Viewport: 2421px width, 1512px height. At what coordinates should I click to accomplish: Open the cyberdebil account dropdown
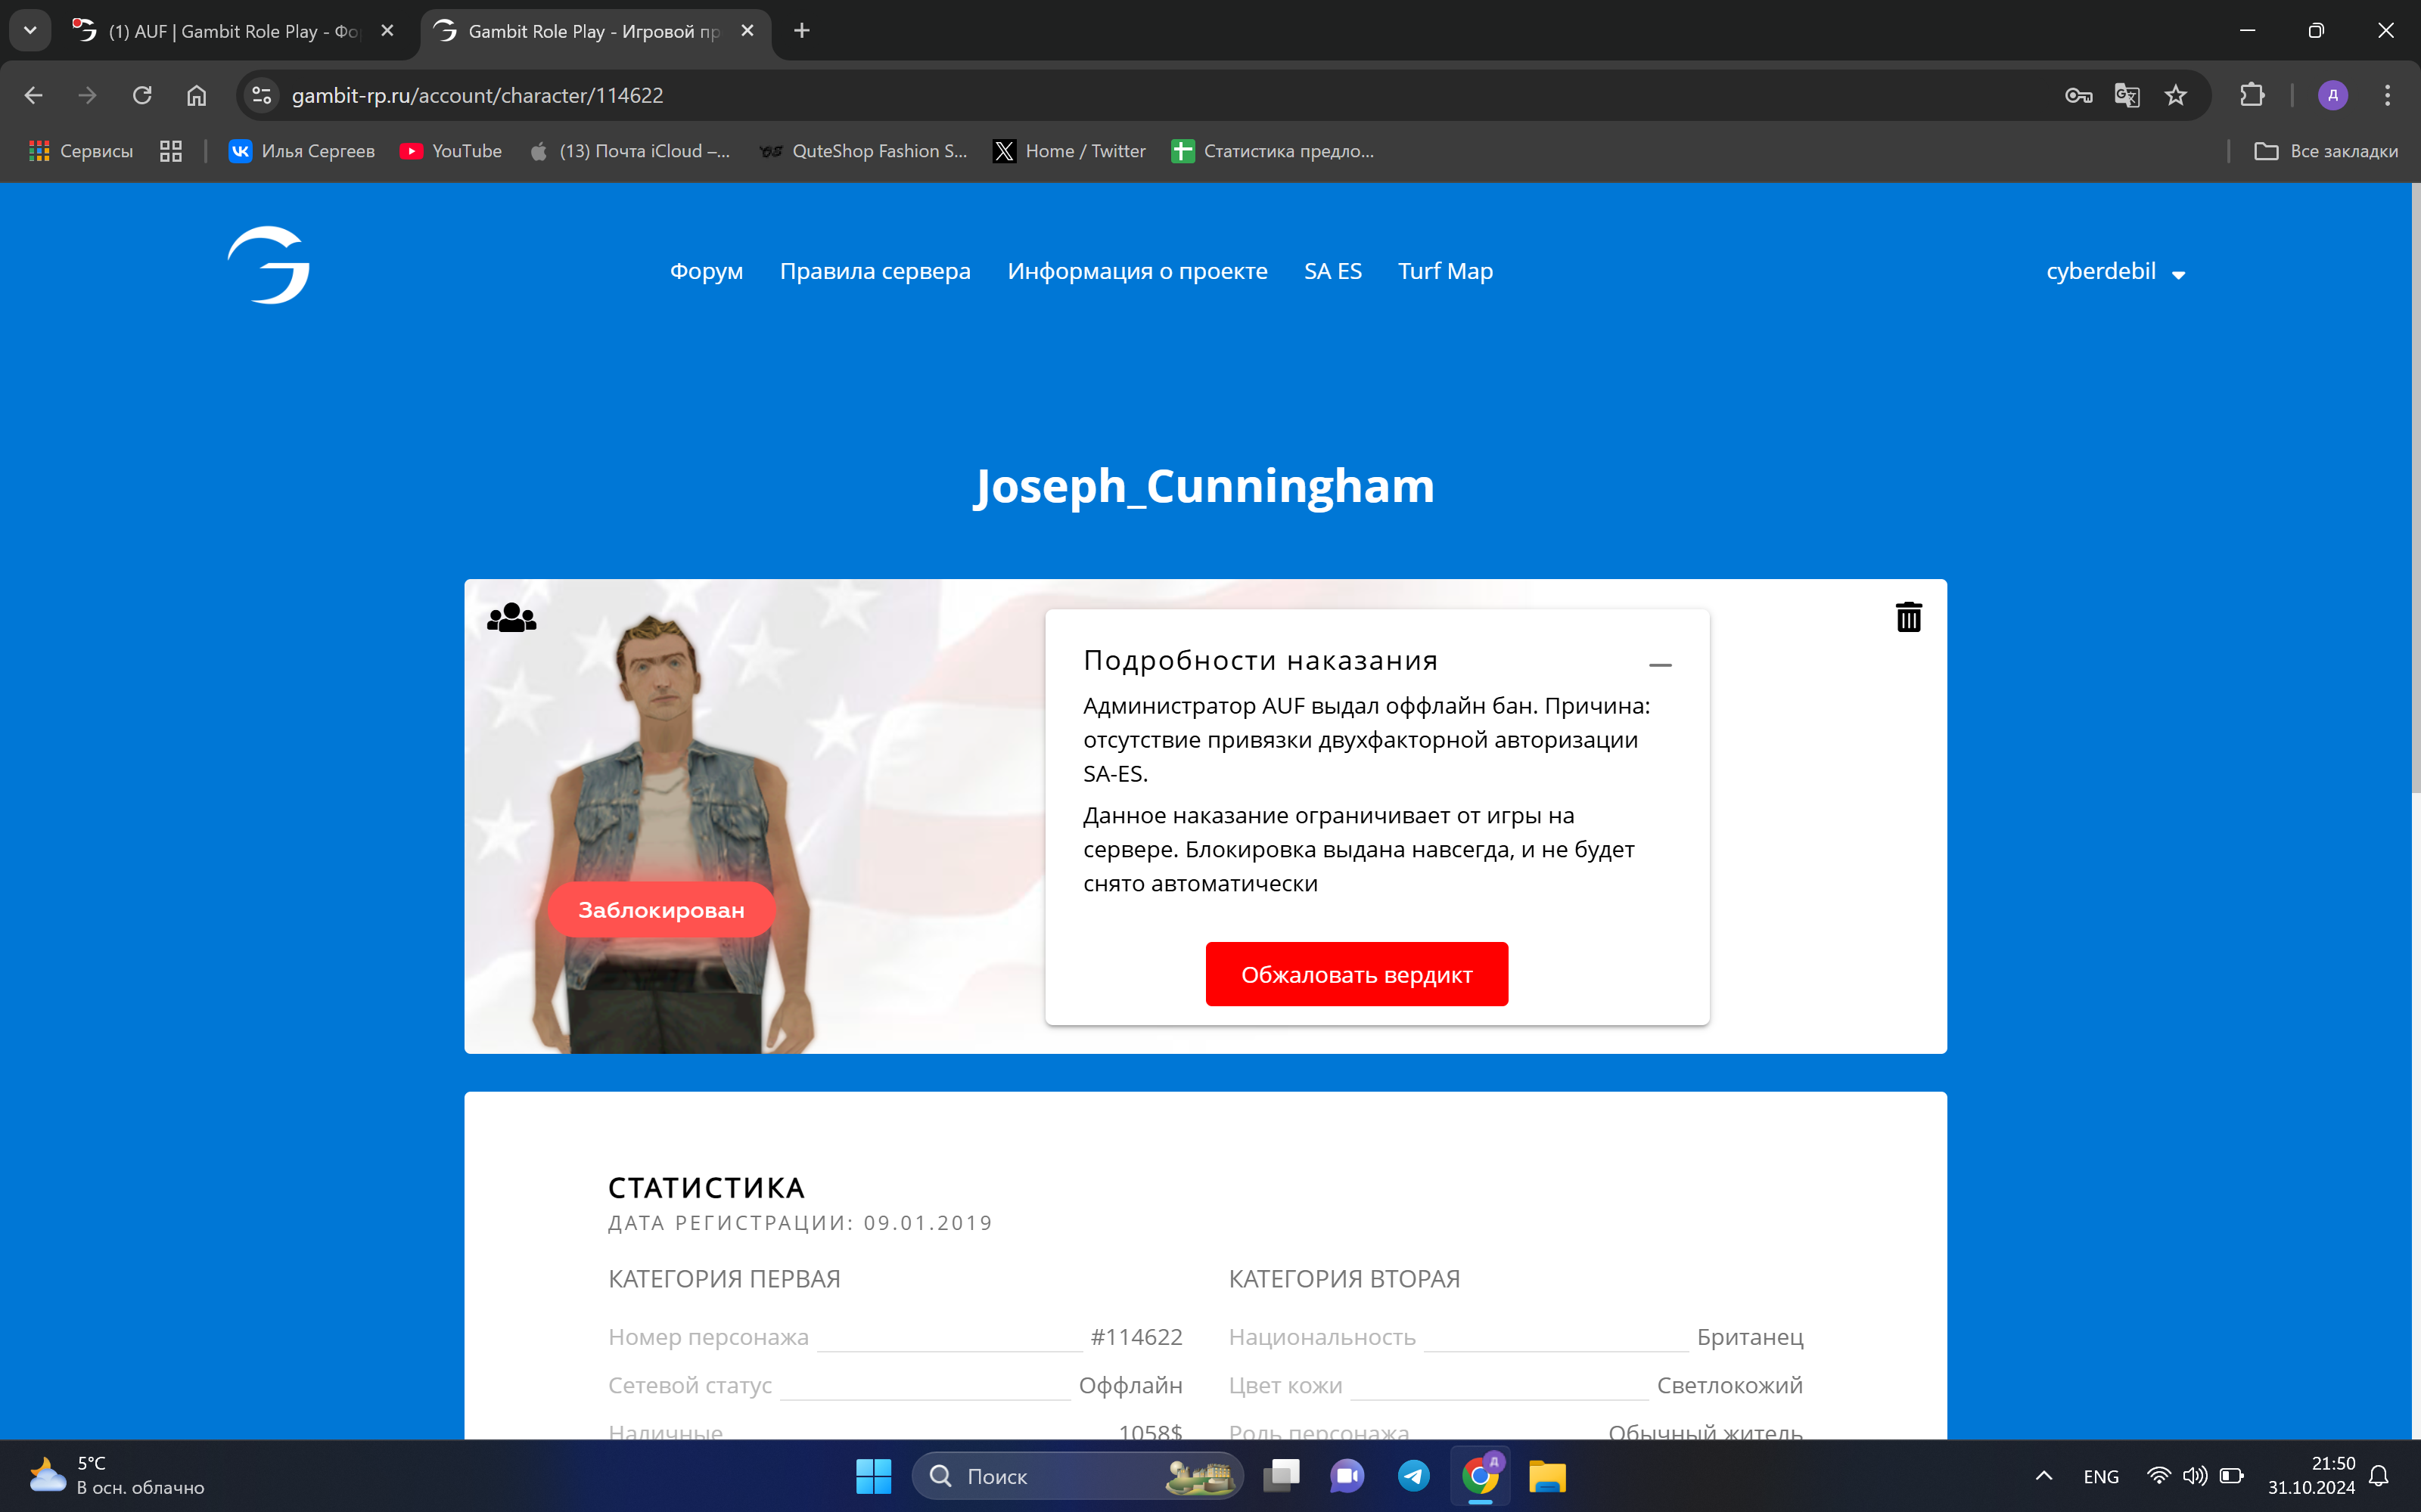pyautogui.click(x=2115, y=272)
